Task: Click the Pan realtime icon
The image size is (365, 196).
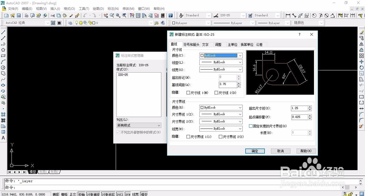Action: point(106,15)
